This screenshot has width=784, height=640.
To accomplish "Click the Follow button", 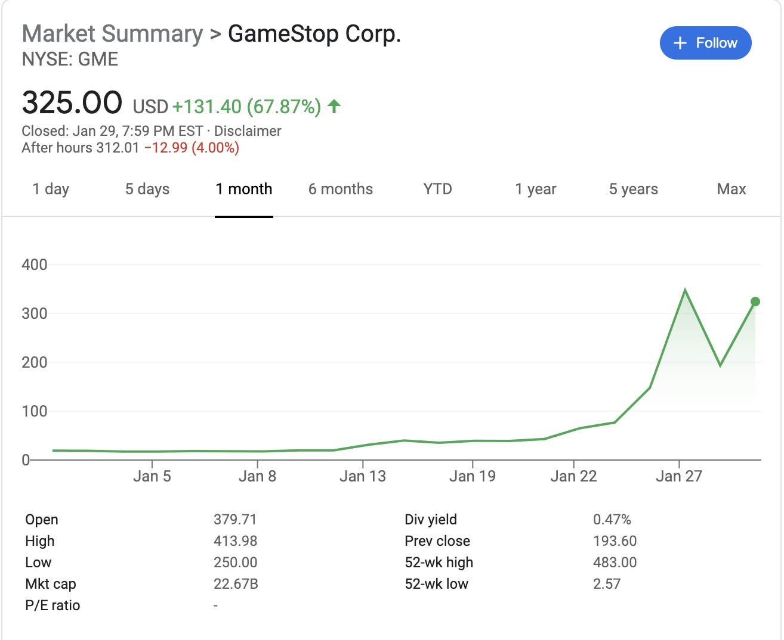I will pos(705,43).
